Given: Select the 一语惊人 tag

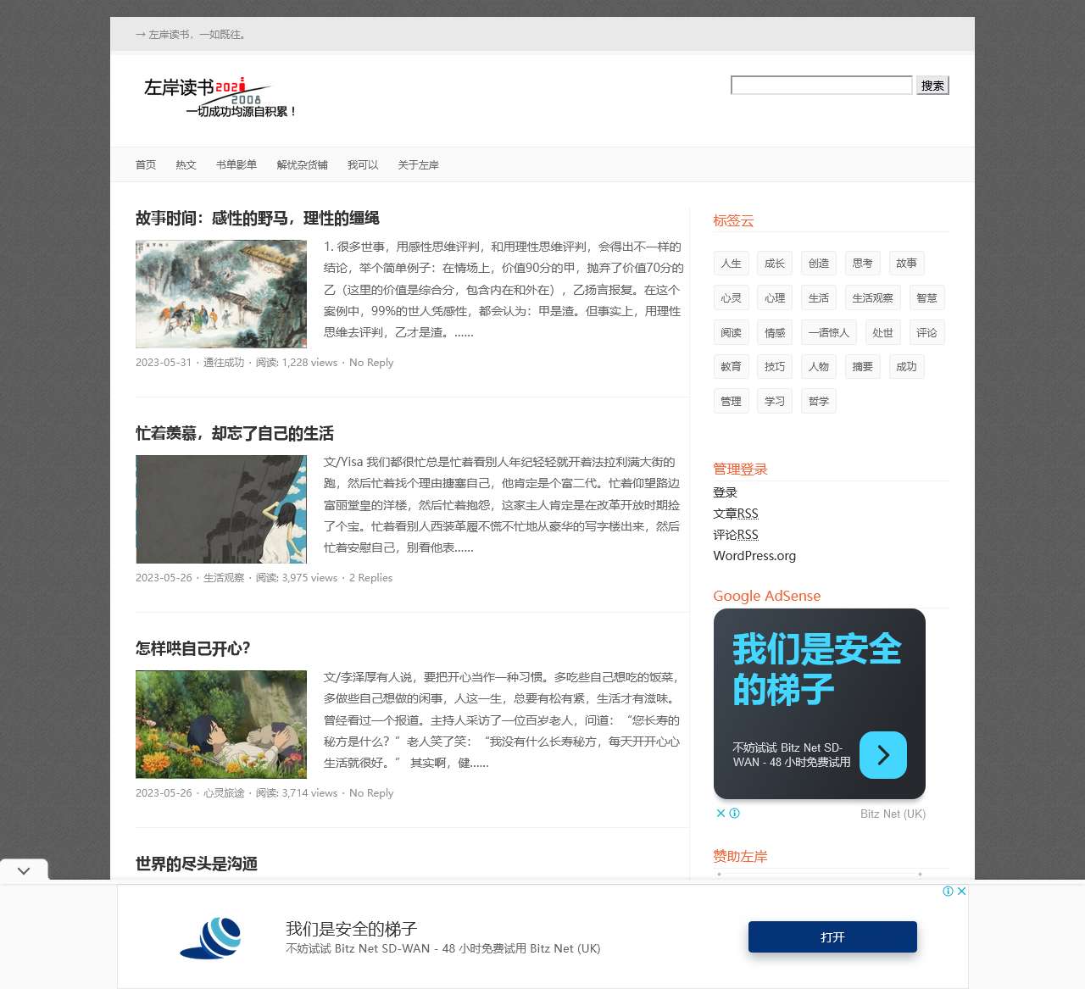Looking at the screenshot, I should pyautogui.click(x=829, y=332).
